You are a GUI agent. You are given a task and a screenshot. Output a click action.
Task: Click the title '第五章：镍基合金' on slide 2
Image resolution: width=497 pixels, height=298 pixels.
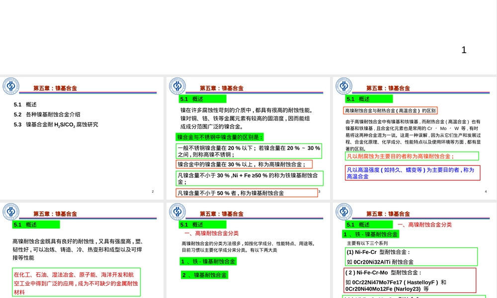coord(55,88)
